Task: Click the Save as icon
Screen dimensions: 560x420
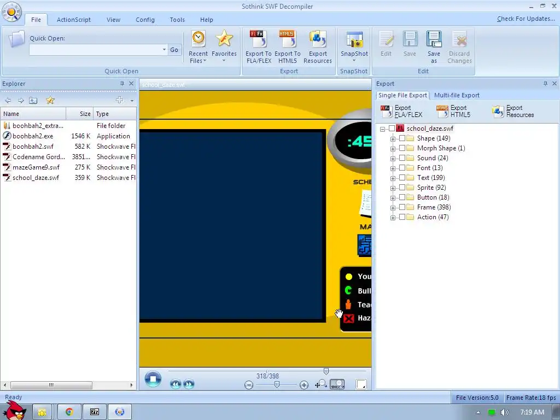Action: [434, 47]
